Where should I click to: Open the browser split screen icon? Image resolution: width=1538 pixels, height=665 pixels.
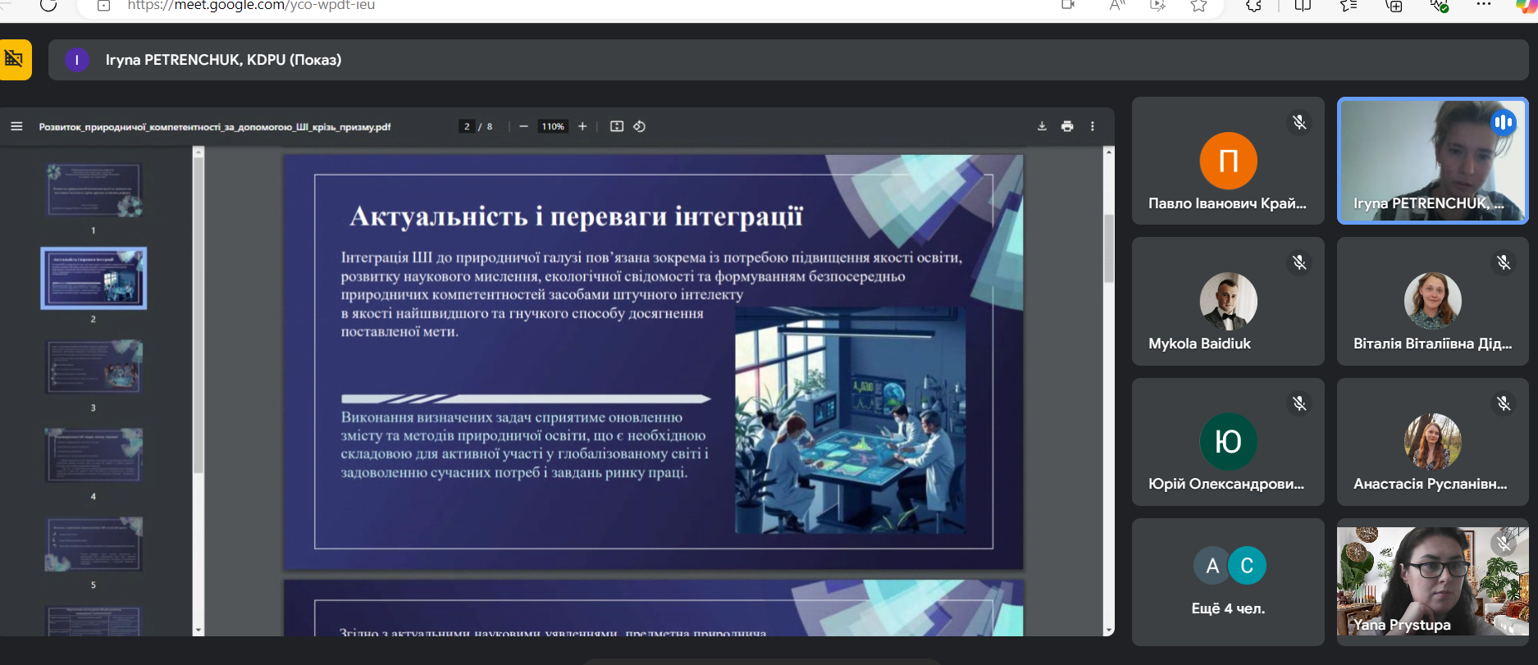pyautogui.click(x=1303, y=5)
